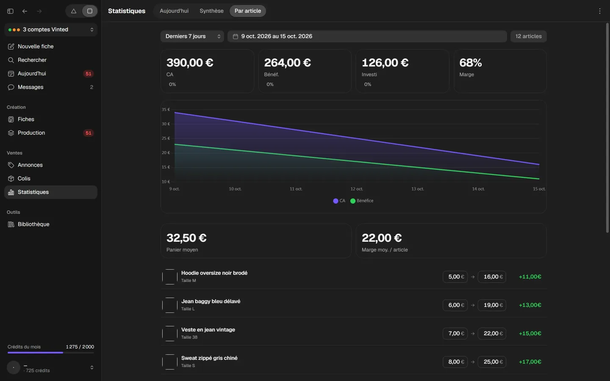The width and height of the screenshot is (610, 381).
Task: Go back with the left arrow
Action: (25, 11)
